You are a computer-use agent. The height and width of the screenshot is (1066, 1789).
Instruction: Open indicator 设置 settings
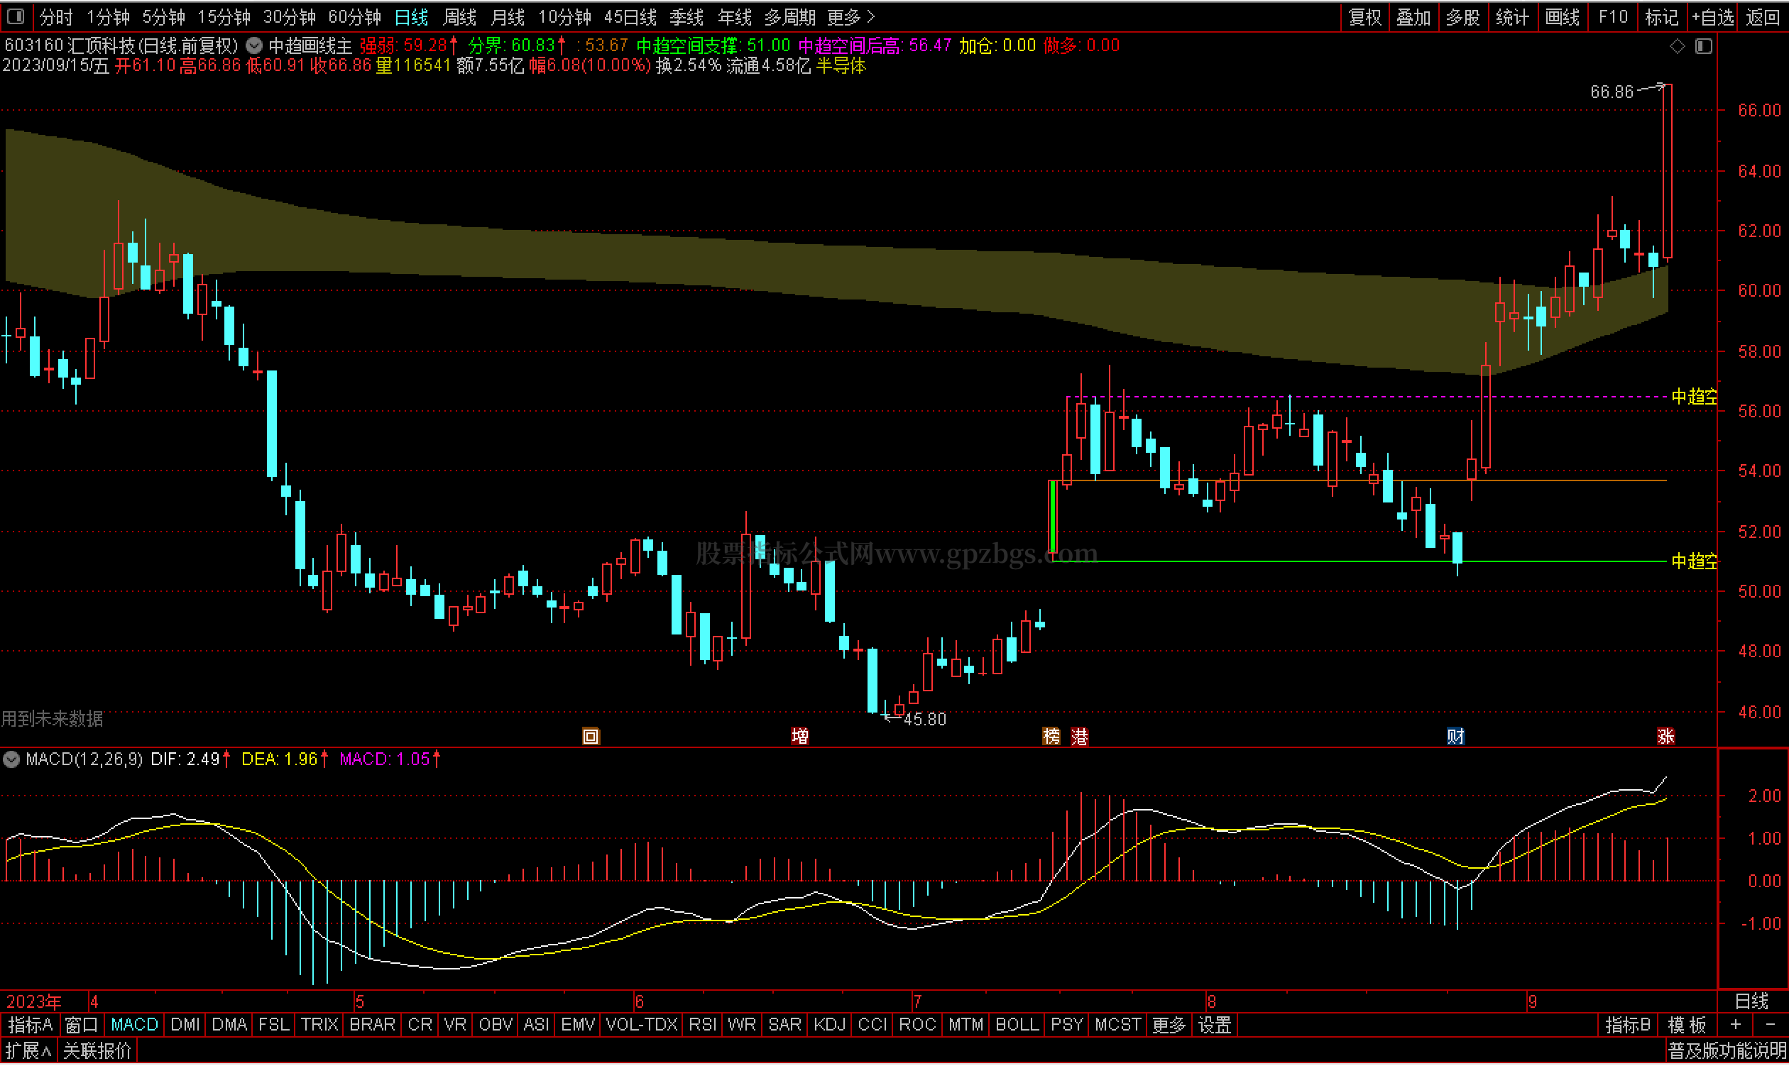coord(1215,1026)
